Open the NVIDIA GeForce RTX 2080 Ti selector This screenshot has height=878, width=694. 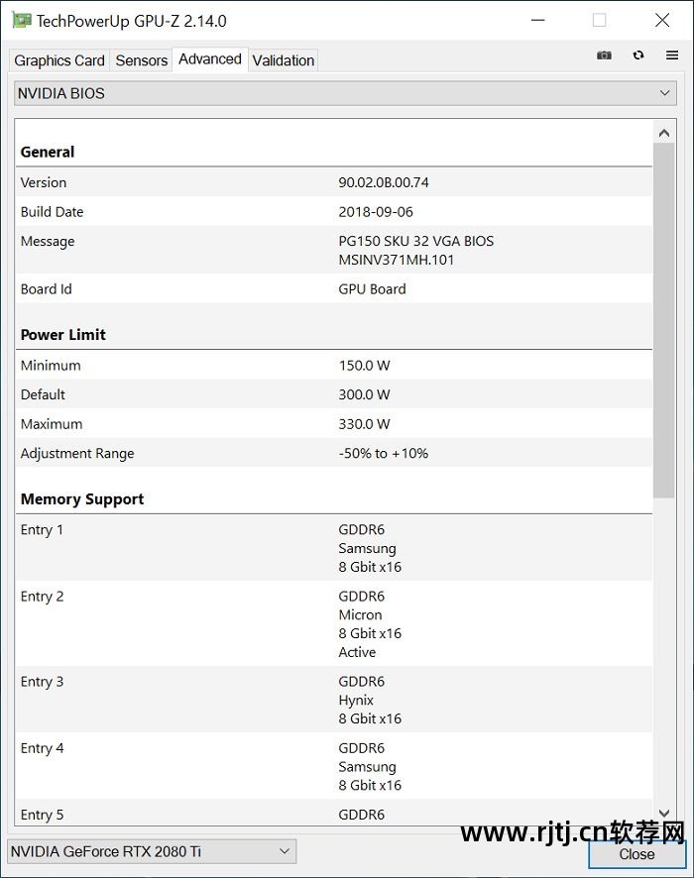[x=152, y=851]
